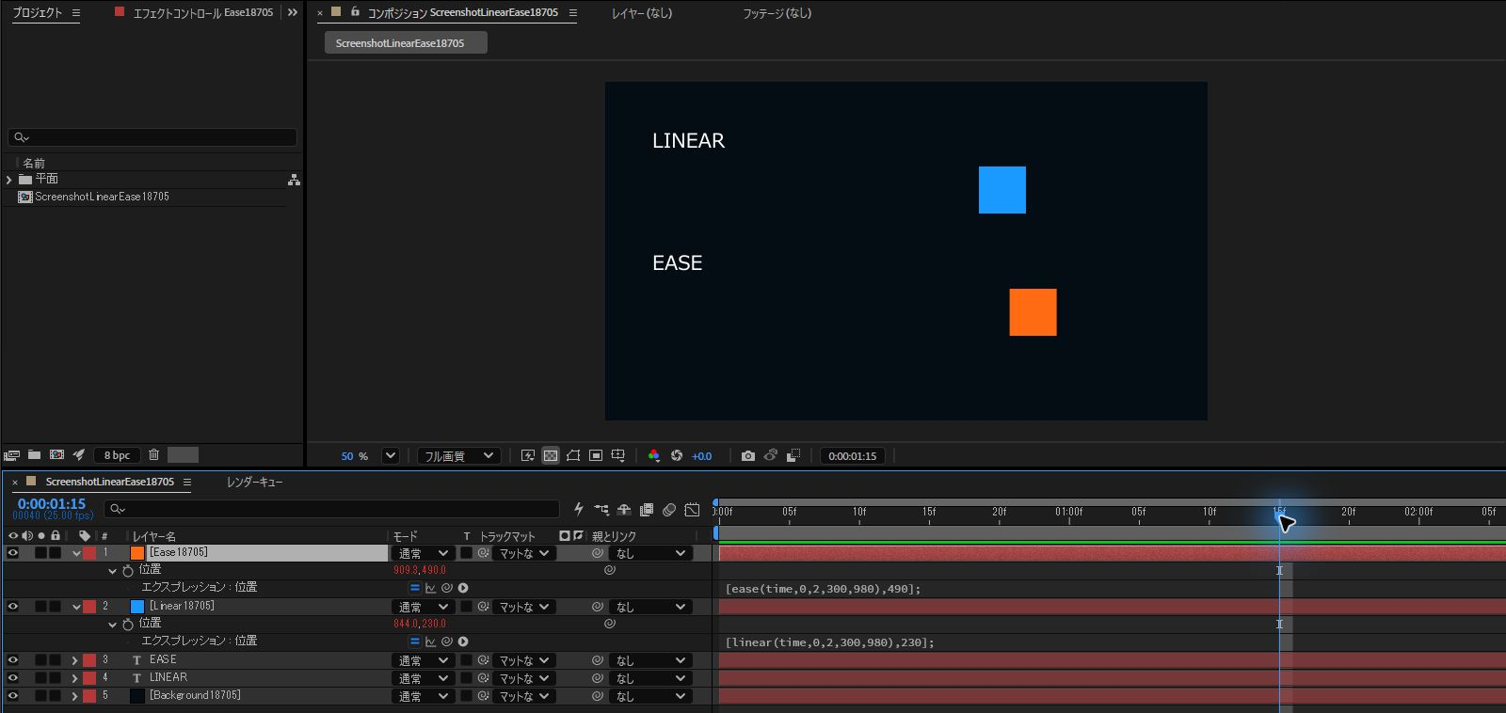Expand the Background18705 layer properties
Image resolution: width=1506 pixels, height=713 pixels.
(x=74, y=696)
